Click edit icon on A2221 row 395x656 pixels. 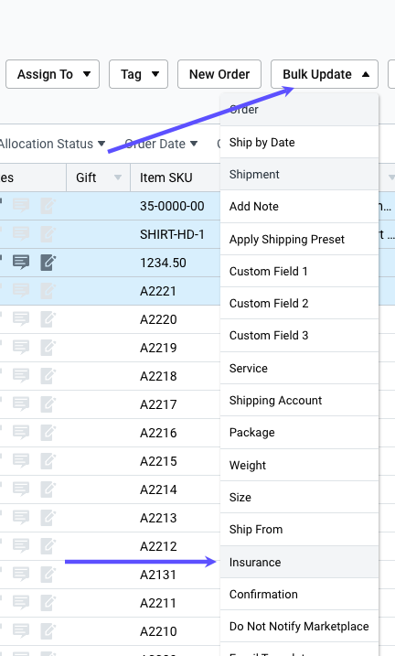(48, 290)
